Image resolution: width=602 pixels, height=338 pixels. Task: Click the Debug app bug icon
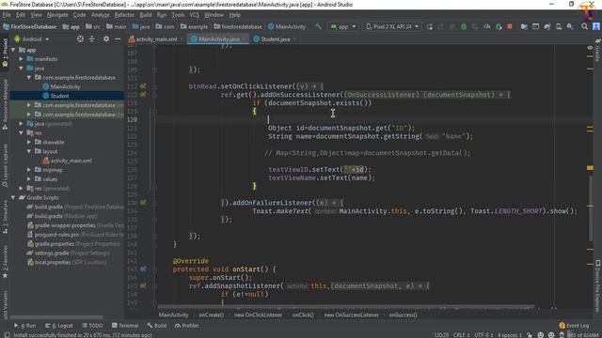(x=464, y=26)
